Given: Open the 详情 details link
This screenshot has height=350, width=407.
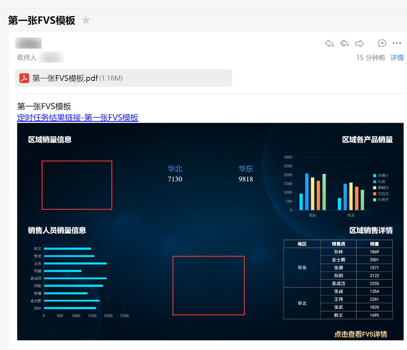Looking at the screenshot, I should (x=397, y=57).
